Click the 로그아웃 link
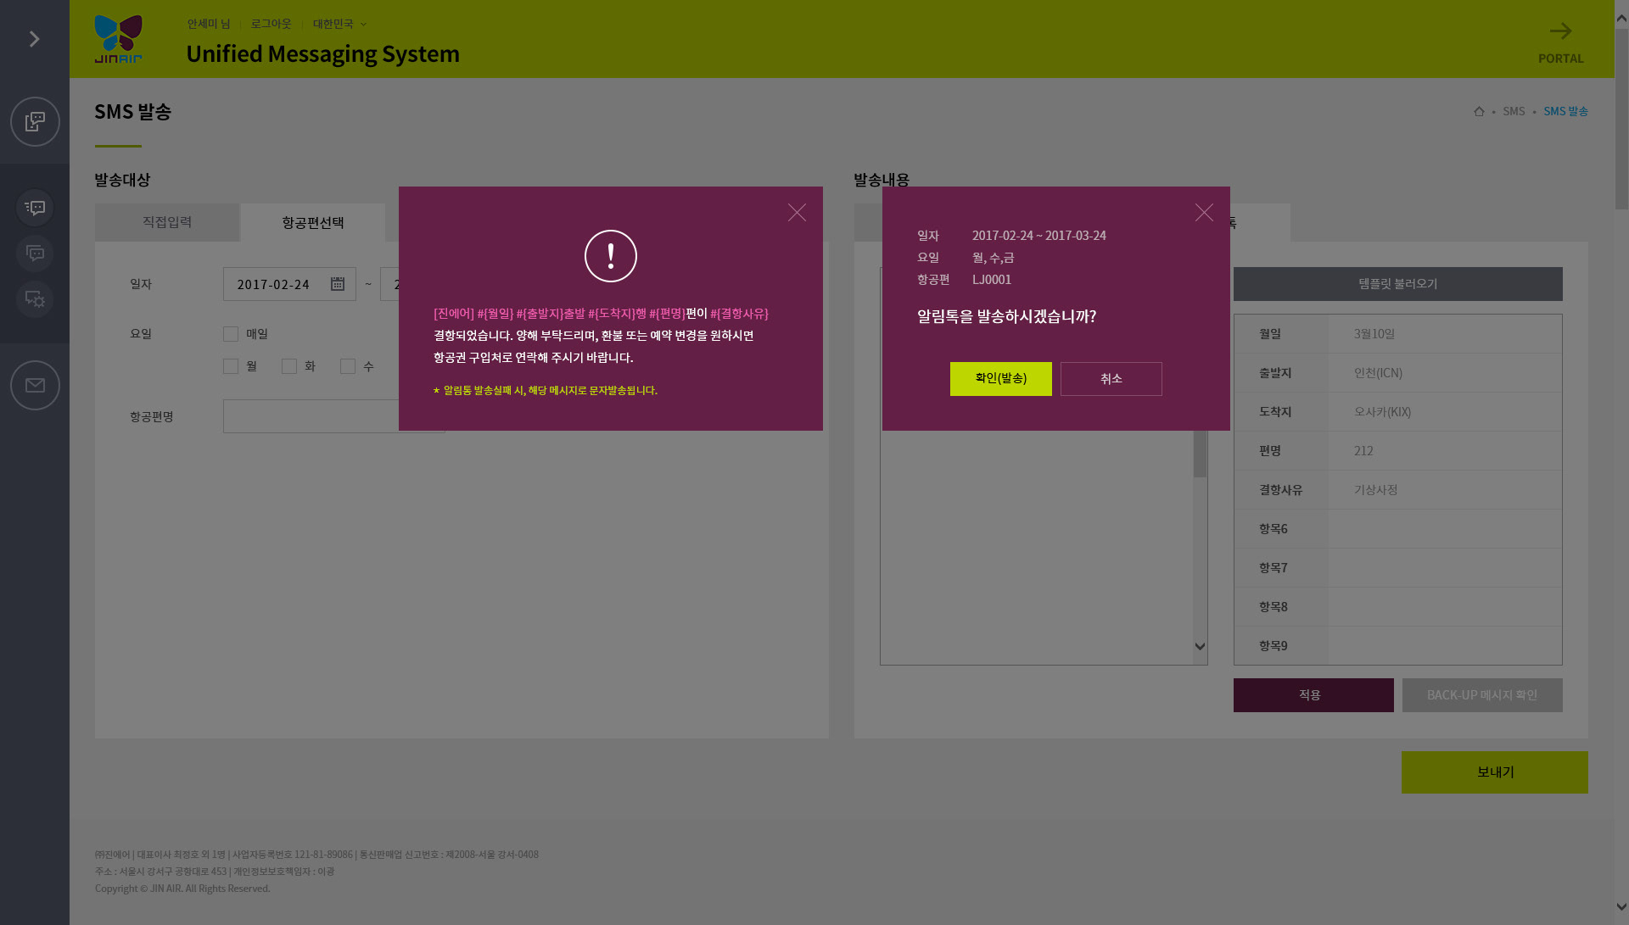This screenshot has height=925, width=1629. (x=271, y=24)
